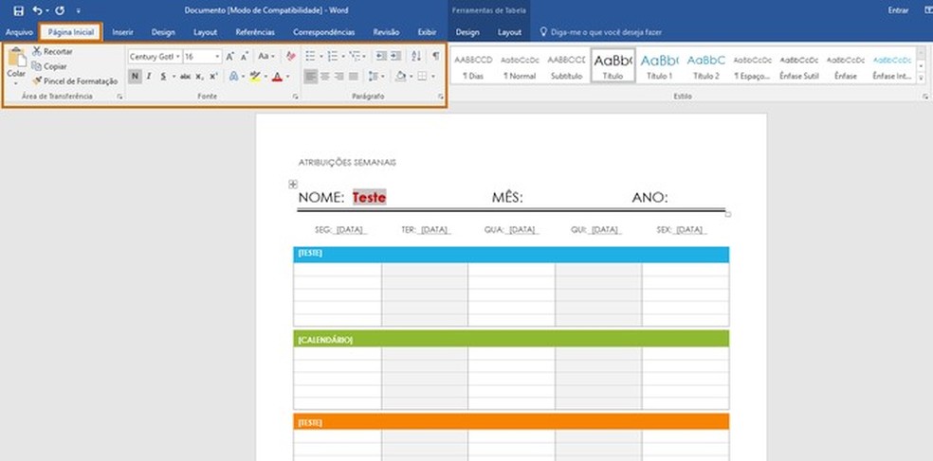Viewport: 933px width, 461px height.
Task: Click the multilevel list icon
Action: coord(356,57)
